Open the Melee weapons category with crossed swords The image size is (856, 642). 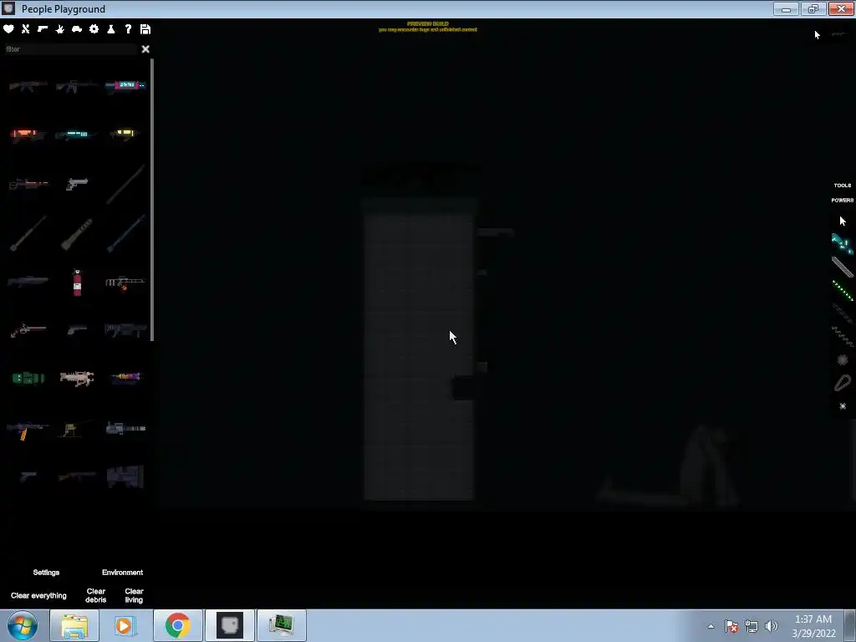coord(26,29)
